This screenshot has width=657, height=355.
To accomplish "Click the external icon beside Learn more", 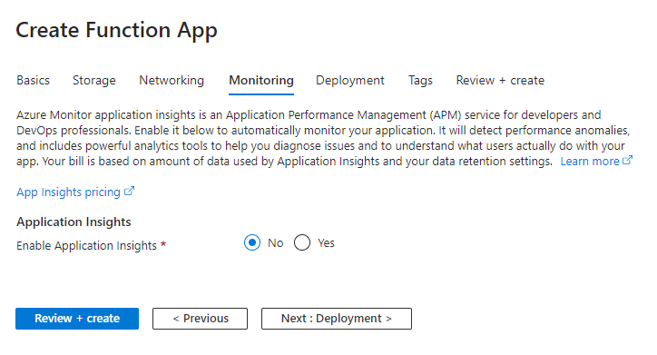I will coord(627,160).
